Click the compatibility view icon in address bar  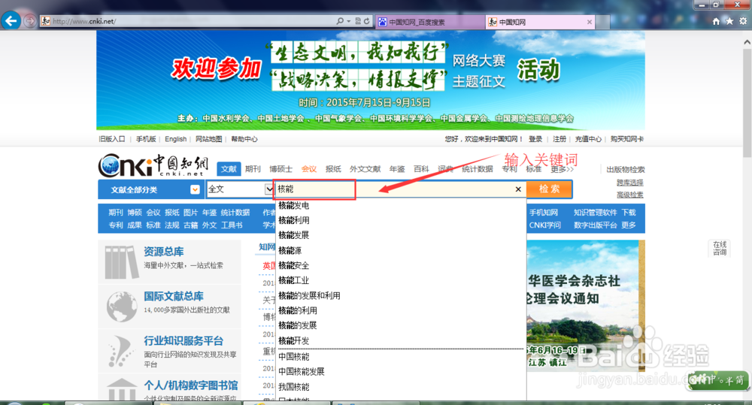(358, 21)
